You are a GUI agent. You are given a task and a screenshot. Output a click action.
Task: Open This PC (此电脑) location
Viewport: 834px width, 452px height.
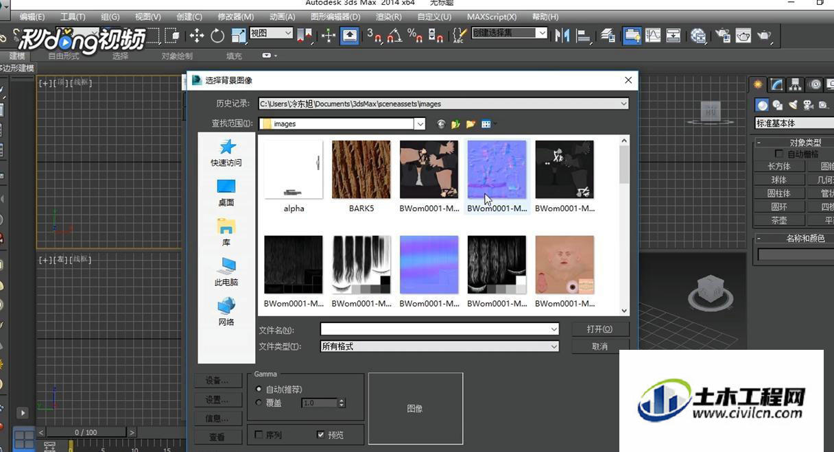pyautogui.click(x=226, y=272)
